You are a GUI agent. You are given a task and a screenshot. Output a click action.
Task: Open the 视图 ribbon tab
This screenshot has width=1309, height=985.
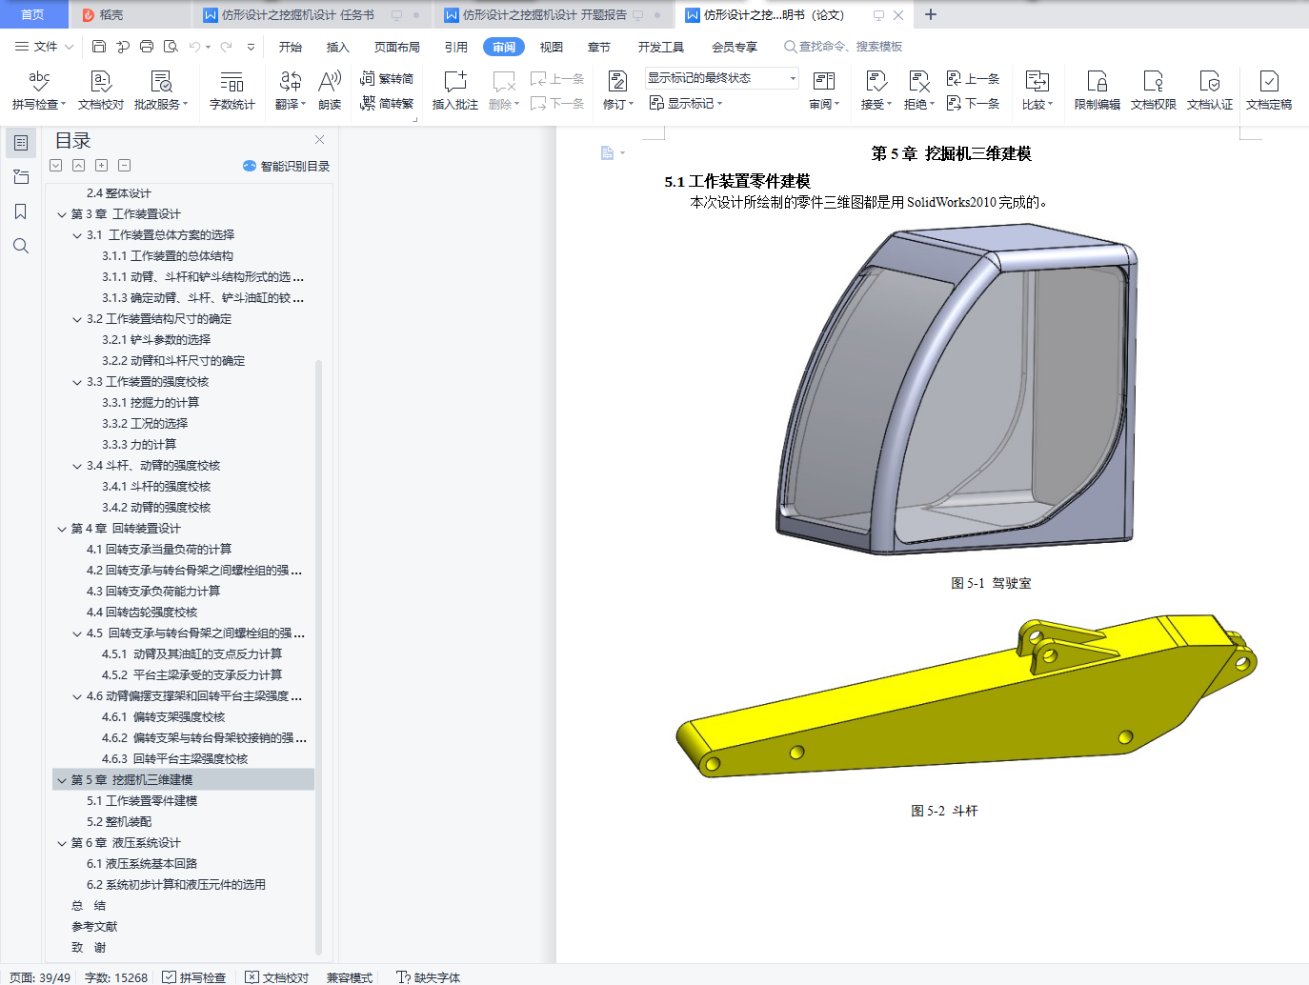(x=552, y=47)
